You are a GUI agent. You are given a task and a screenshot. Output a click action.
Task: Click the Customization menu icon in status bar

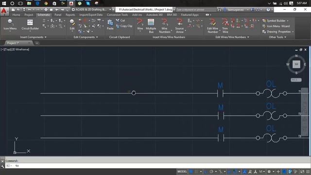[x=308, y=172]
